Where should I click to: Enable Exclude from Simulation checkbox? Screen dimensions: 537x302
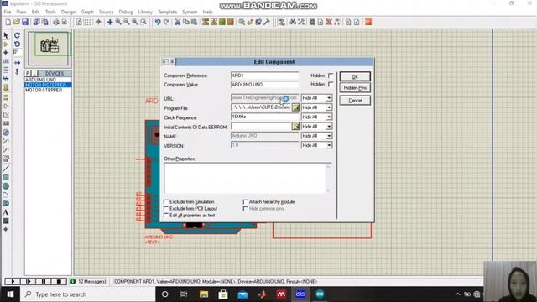(166, 201)
